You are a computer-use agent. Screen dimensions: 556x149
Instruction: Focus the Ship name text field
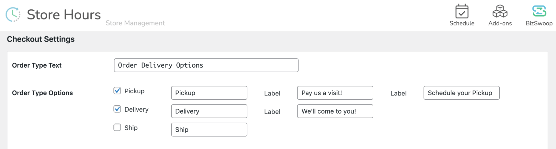point(209,130)
